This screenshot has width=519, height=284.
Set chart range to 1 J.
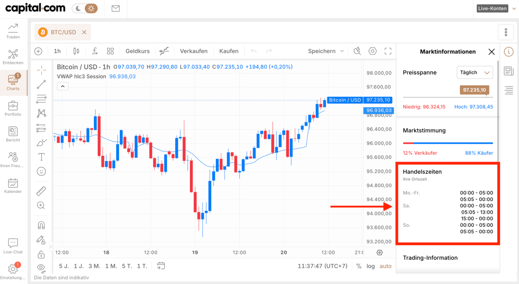(79, 266)
